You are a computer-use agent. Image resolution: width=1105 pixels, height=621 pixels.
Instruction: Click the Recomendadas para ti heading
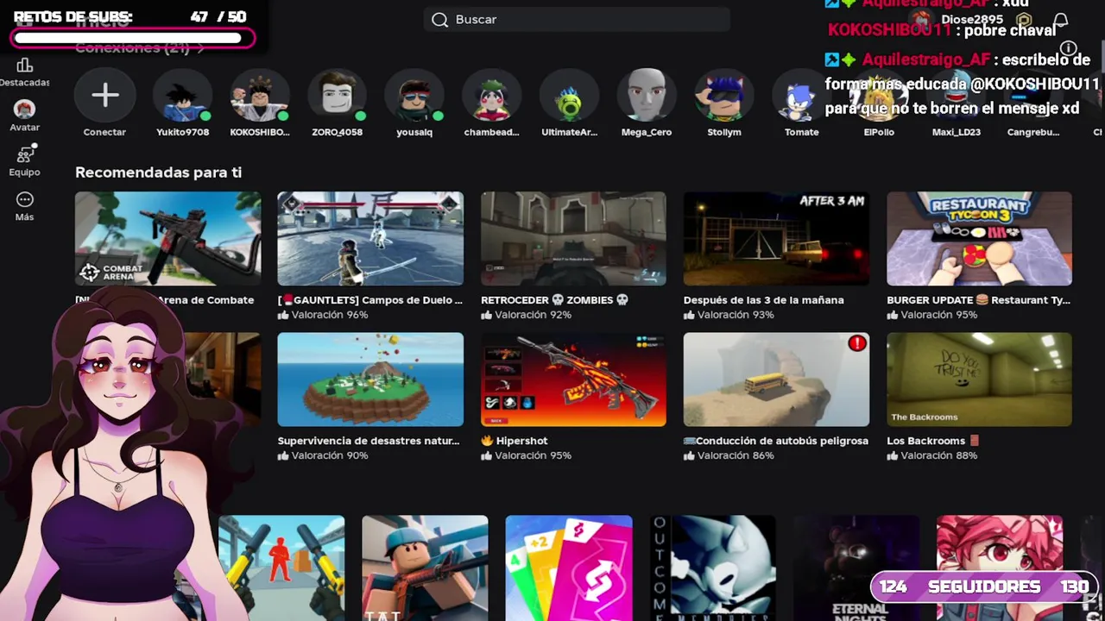158,172
